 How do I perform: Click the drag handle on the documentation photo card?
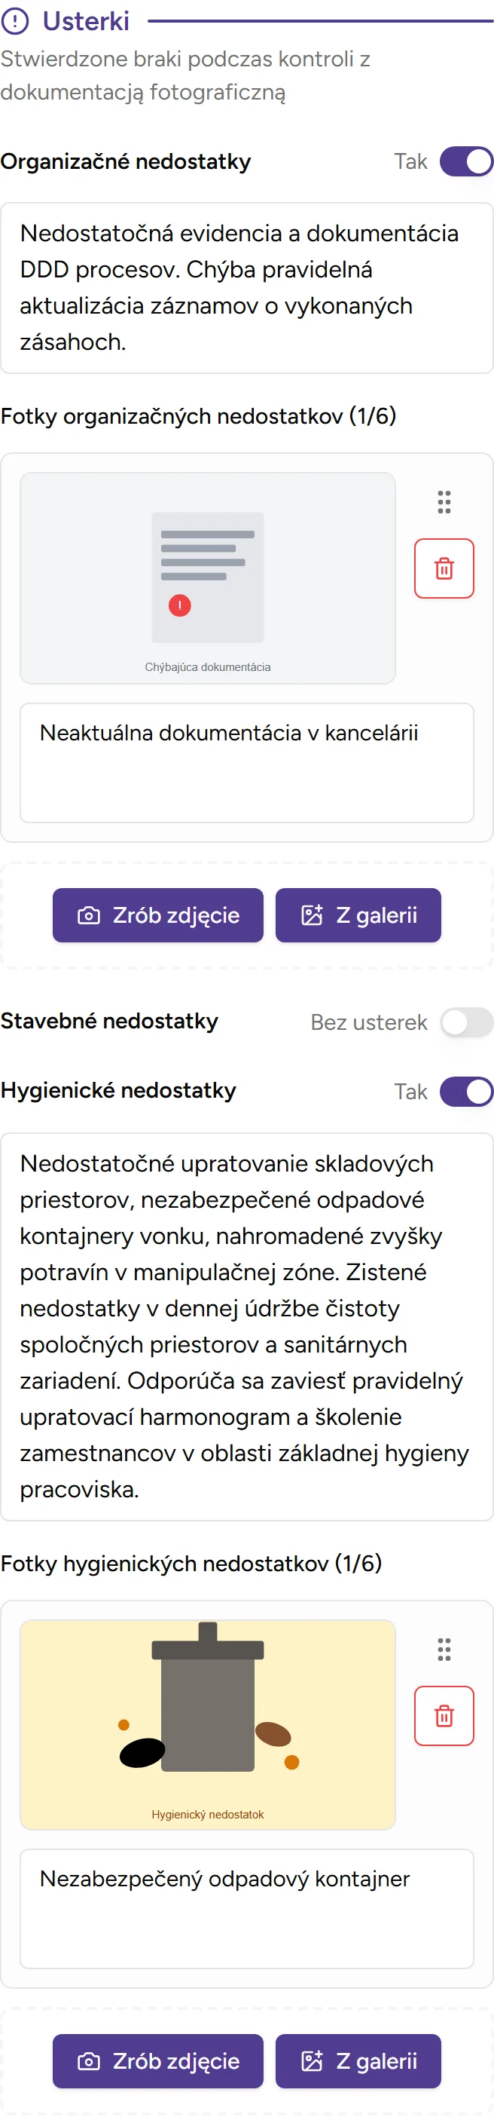click(444, 503)
